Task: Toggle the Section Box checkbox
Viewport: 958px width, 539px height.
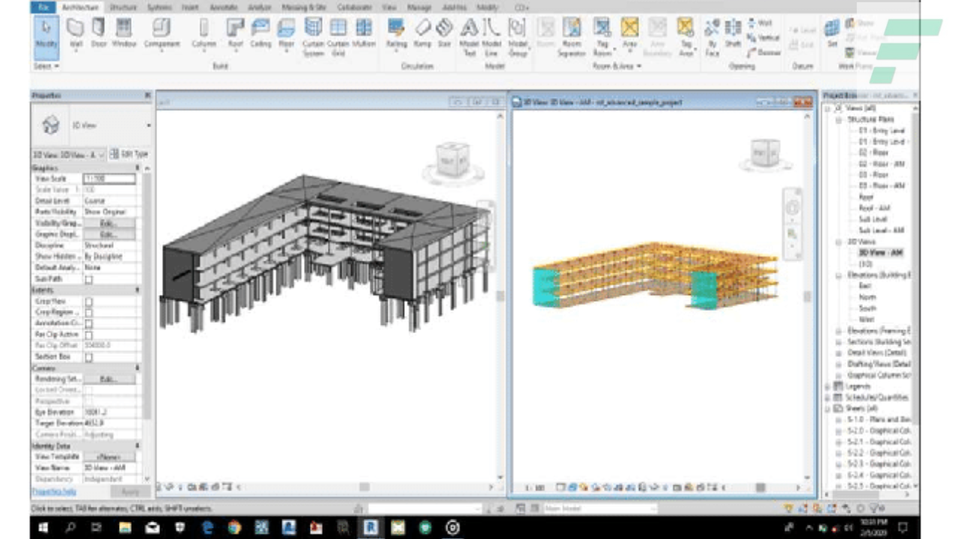Action: (x=88, y=357)
